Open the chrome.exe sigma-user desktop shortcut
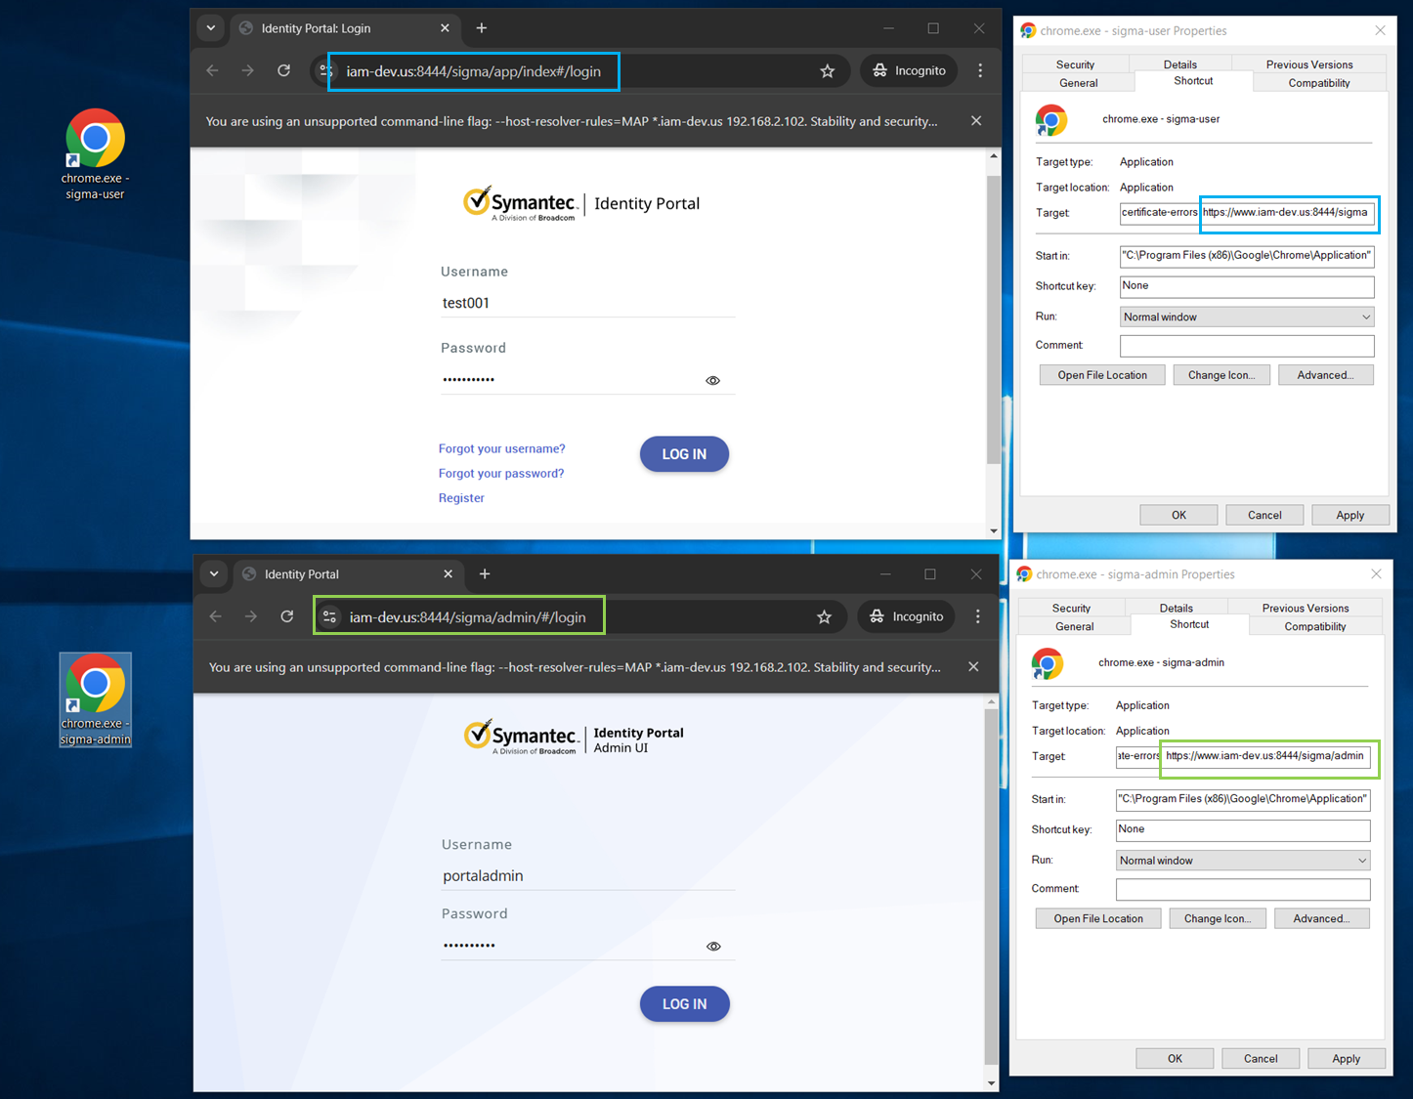The height and width of the screenshot is (1099, 1413). pyautogui.click(x=95, y=140)
